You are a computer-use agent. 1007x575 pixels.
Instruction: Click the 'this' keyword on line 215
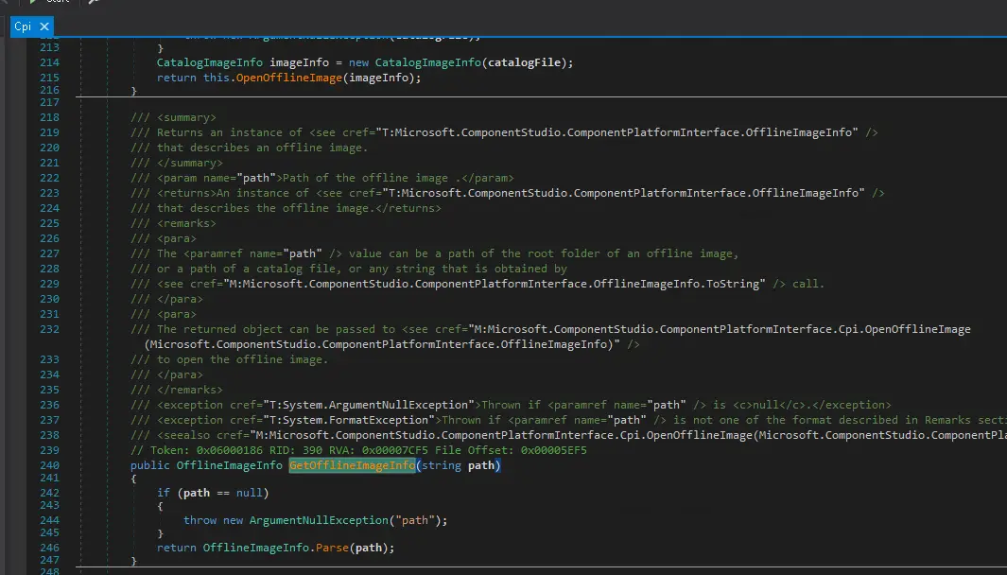pos(216,78)
